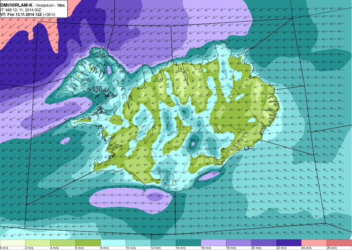Click the green 4–6 m/s legend swatch

click(x=63, y=243)
